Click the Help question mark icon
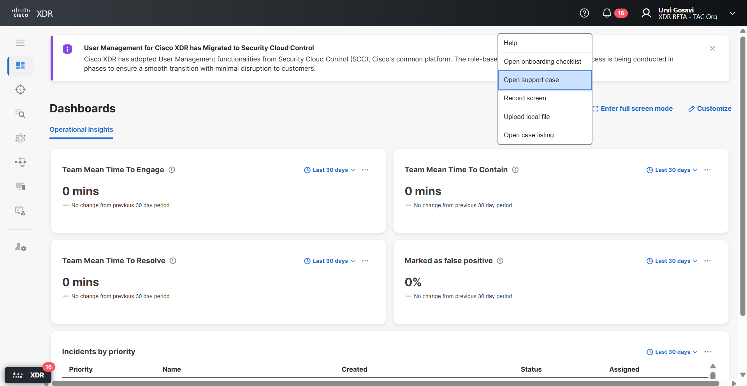The height and width of the screenshot is (386, 747). click(584, 13)
